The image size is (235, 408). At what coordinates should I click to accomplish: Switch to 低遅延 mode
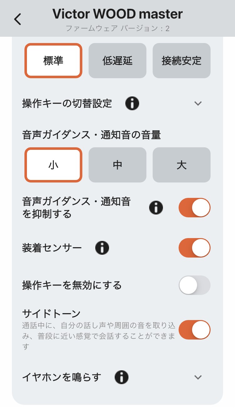point(118,61)
